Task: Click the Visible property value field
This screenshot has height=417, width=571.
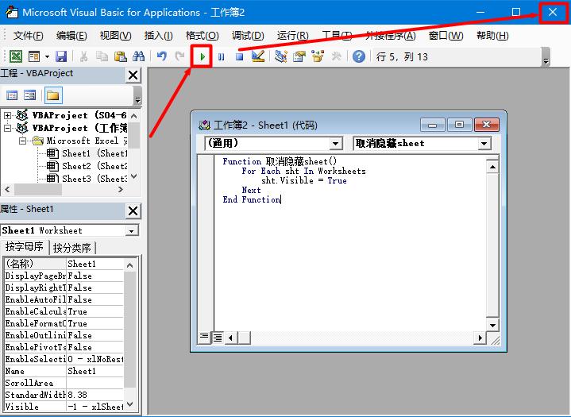Action: pos(95,407)
